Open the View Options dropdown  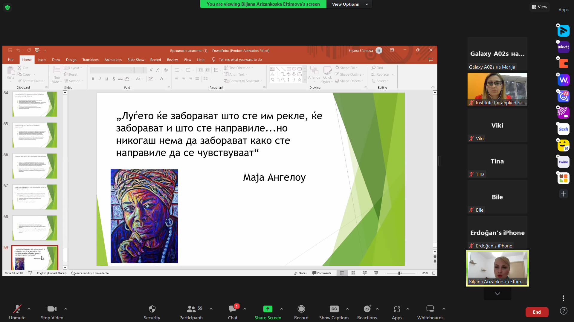[x=349, y=4]
